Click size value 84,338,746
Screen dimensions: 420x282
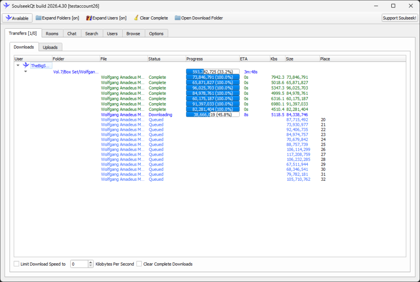coord(297,114)
